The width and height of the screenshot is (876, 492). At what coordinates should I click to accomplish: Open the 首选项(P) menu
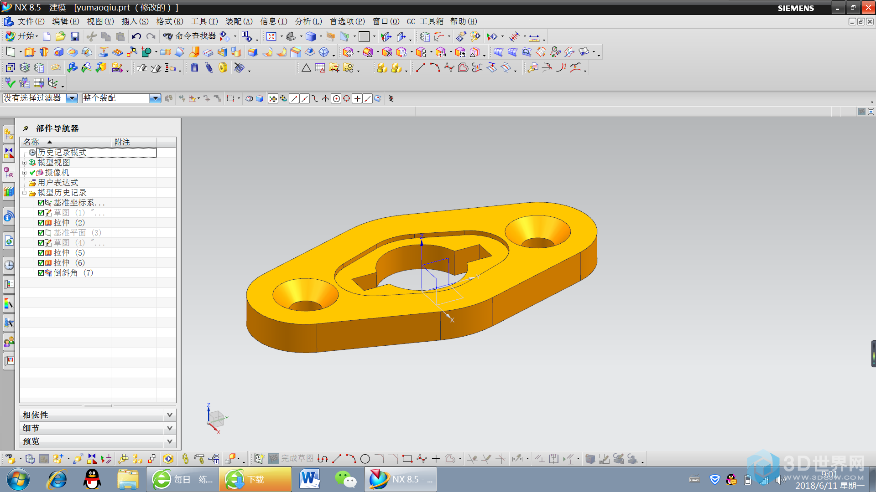pos(347,21)
